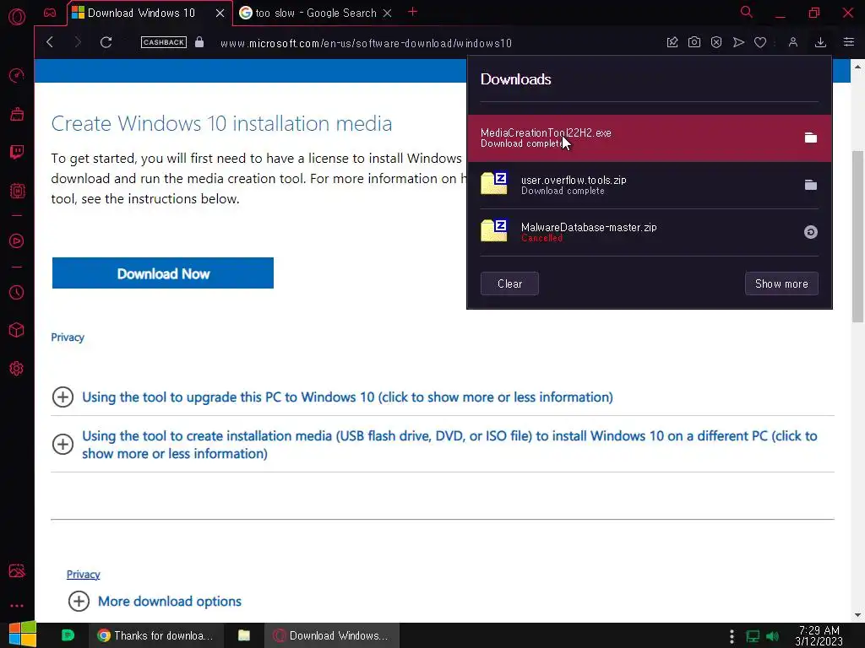This screenshot has width=865, height=648.
Task: Open sidebar three-dots more menu
Action: 17,606
